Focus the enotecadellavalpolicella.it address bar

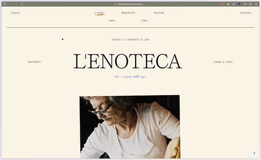[130, 4]
